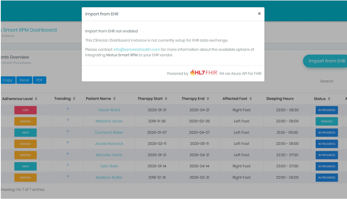Sort by Affected Foot sort arrows
Screen dimensions: 347x199
[x=251, y=99]
